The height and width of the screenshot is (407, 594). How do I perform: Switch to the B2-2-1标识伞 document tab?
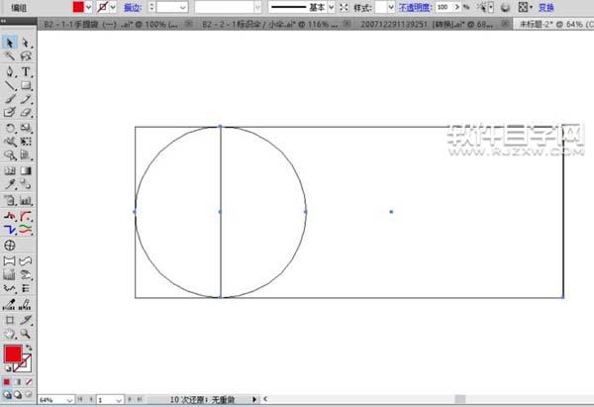click(269, 24)
